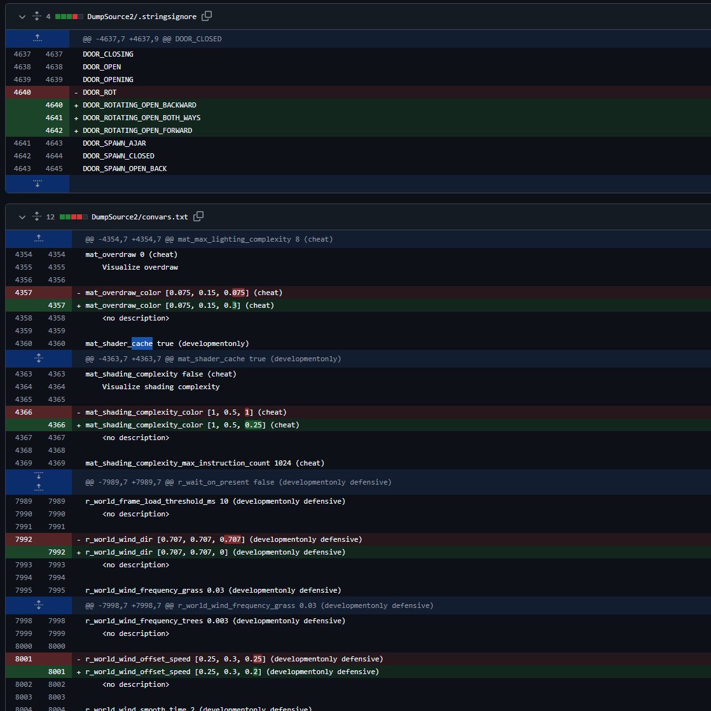The height and width of the screenshot is (711, 711).
Task: Click 'mat_shading_complexity false (cheat)' line
Action: (x=161, y=374)
